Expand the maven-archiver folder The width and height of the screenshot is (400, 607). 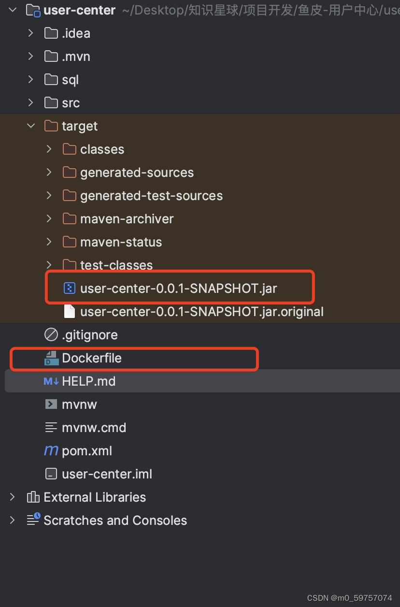(49, 218)
